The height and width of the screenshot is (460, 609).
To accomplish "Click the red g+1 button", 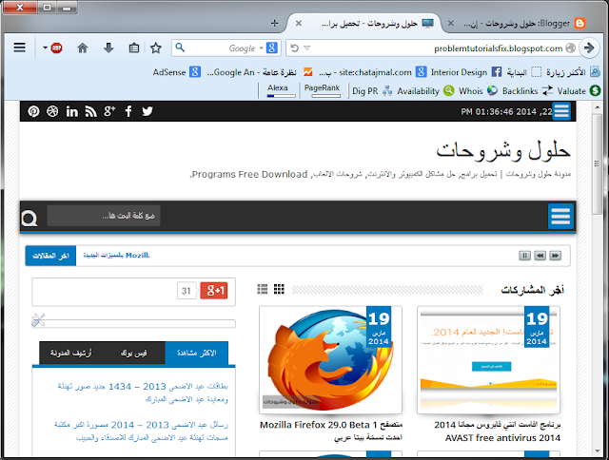I will point(213,291).
